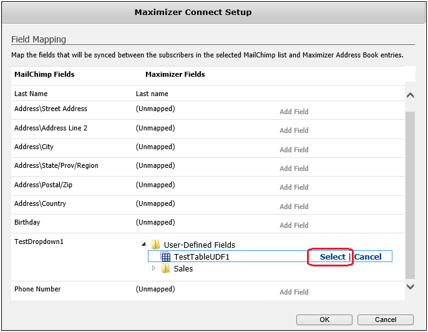Screen dimensions: 428x332
Task: Click the 'MailChimp Fields' column header
Action: pos(44,74)
